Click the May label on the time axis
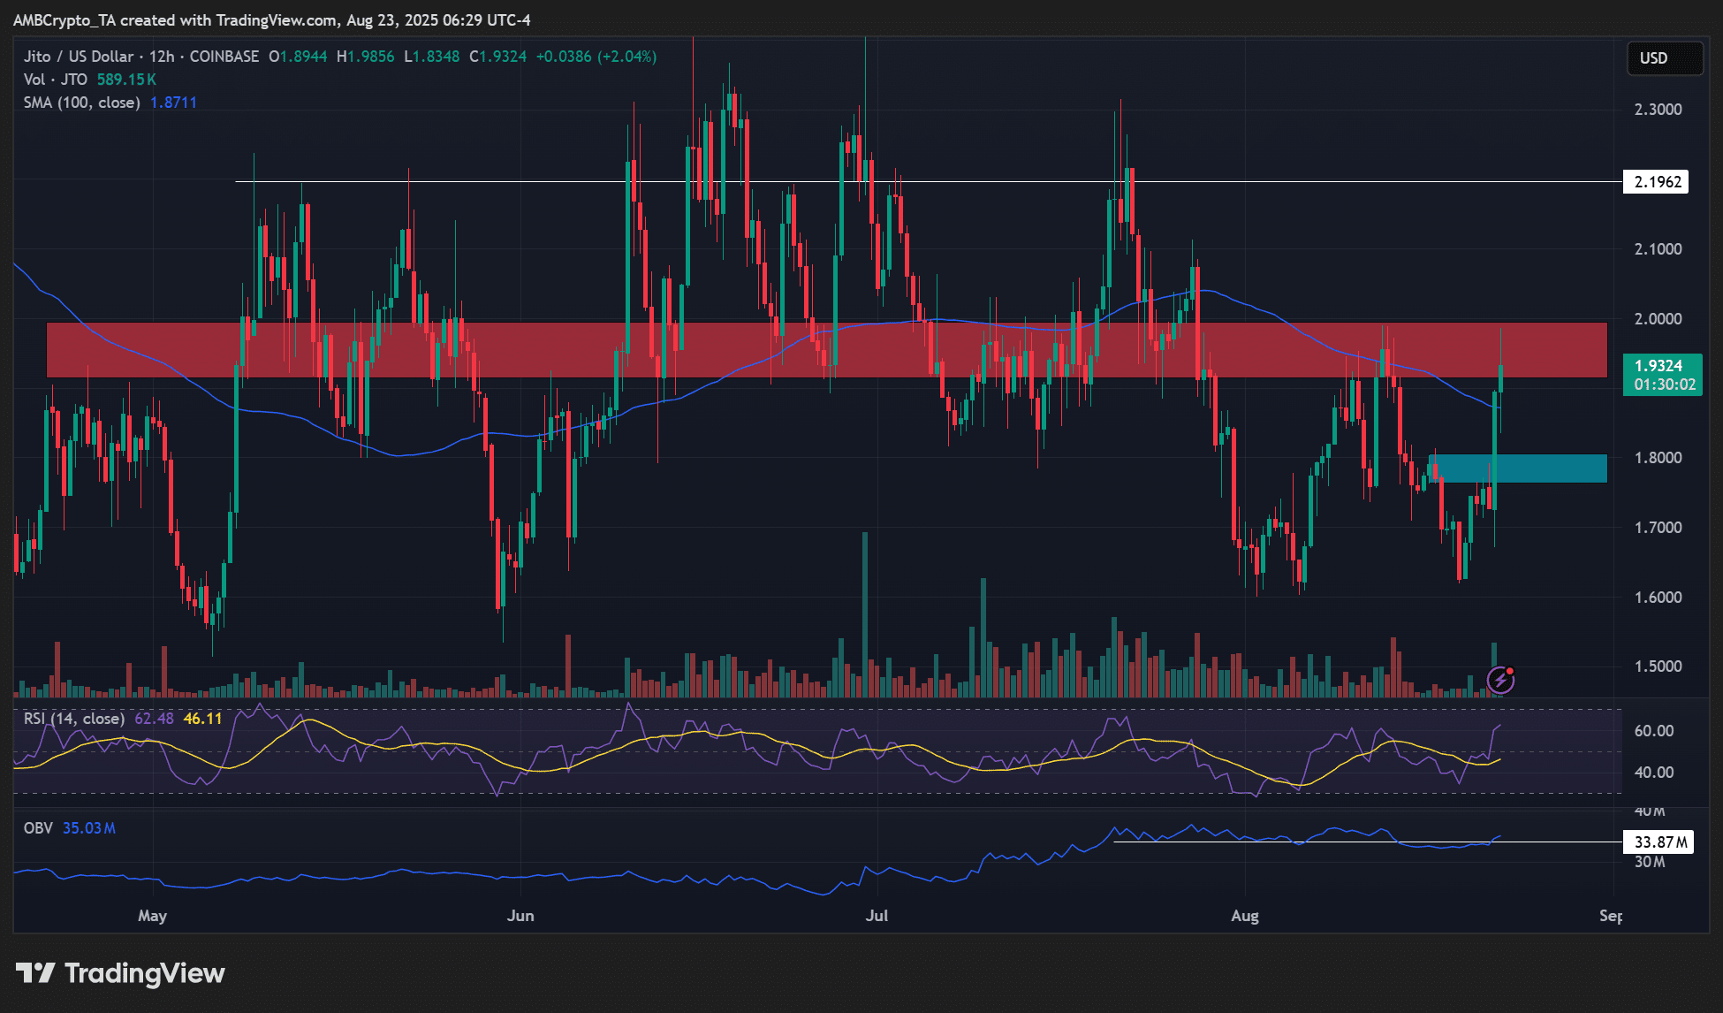The width and height of the screenshot is (1723, 1013). pyautogui.click(x=152, y=916)
